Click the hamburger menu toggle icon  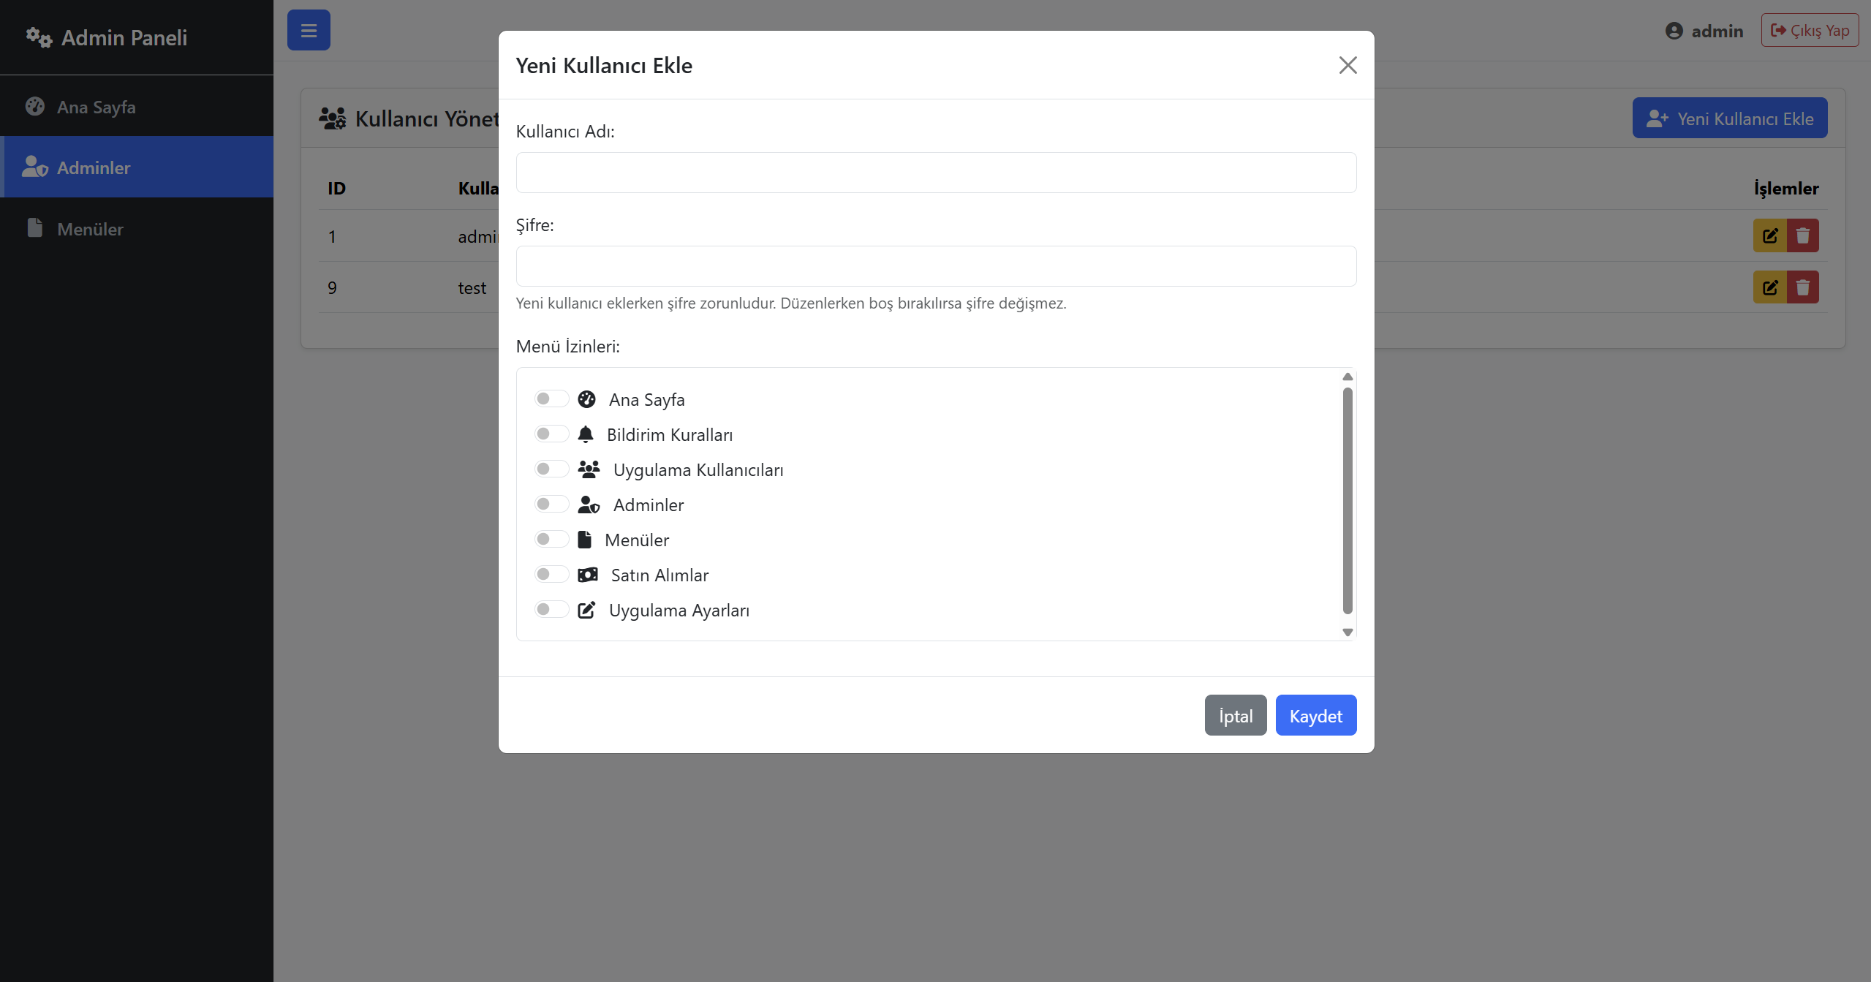point(309,31)
